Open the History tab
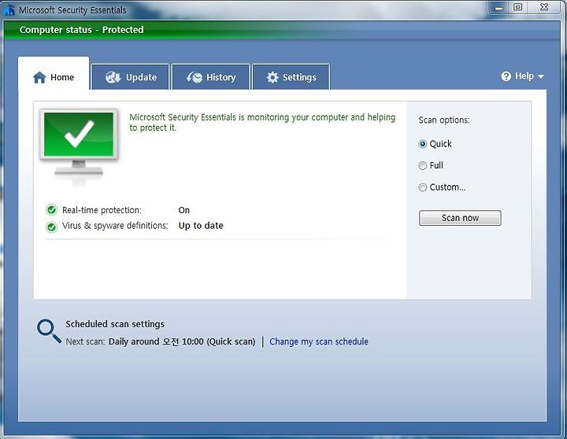The height and width of the screenshot is (439, 567). (211, 77)
